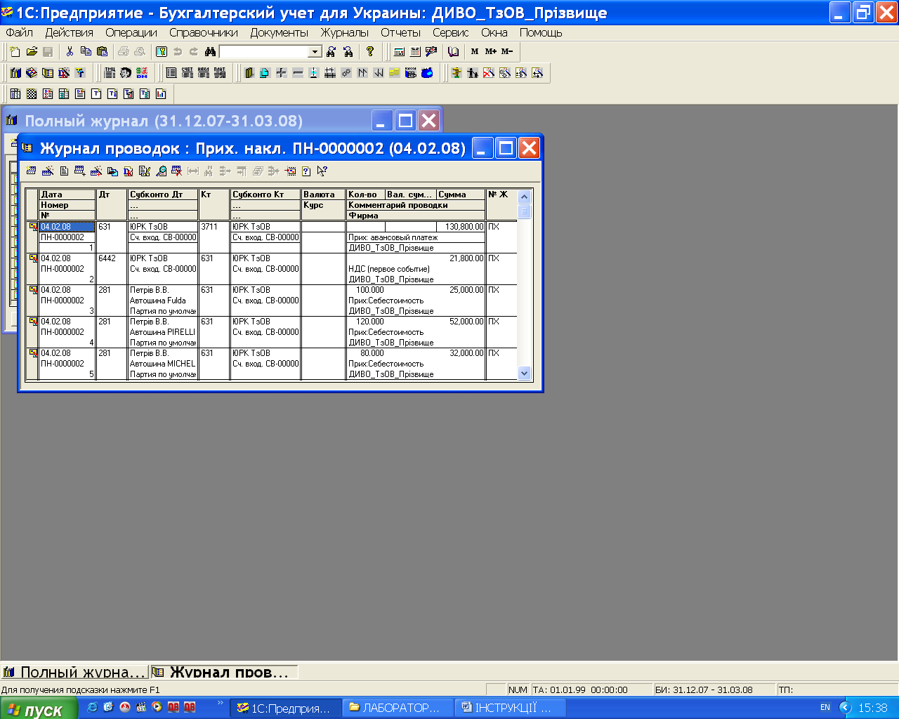Image resolution: width=899 pixels, height=719 pixels.
Task: Open the Действия menu
Action: (x=69, y=32)
